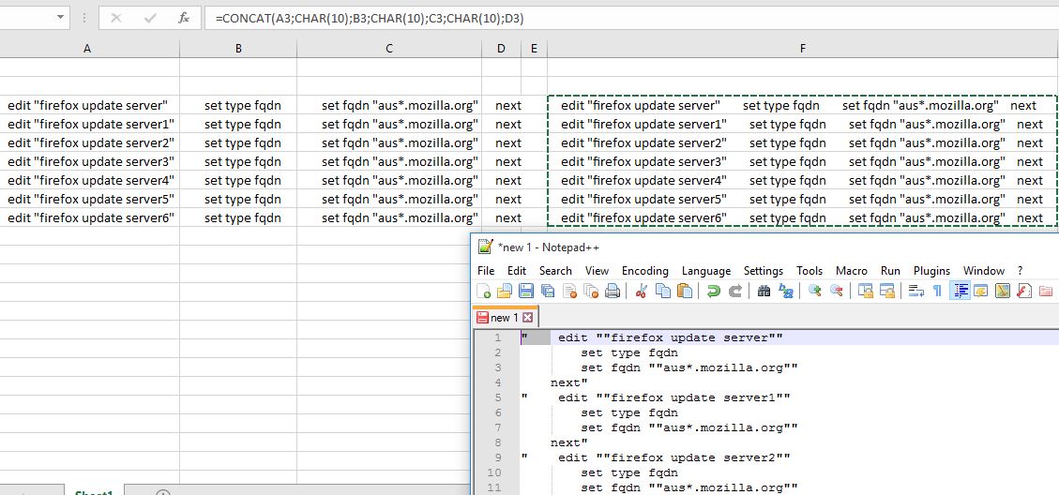Viewport: 1059px width, 495px height.
Task: Click line number 5 in the Notepad++ margin
Action: click(498, 397)
